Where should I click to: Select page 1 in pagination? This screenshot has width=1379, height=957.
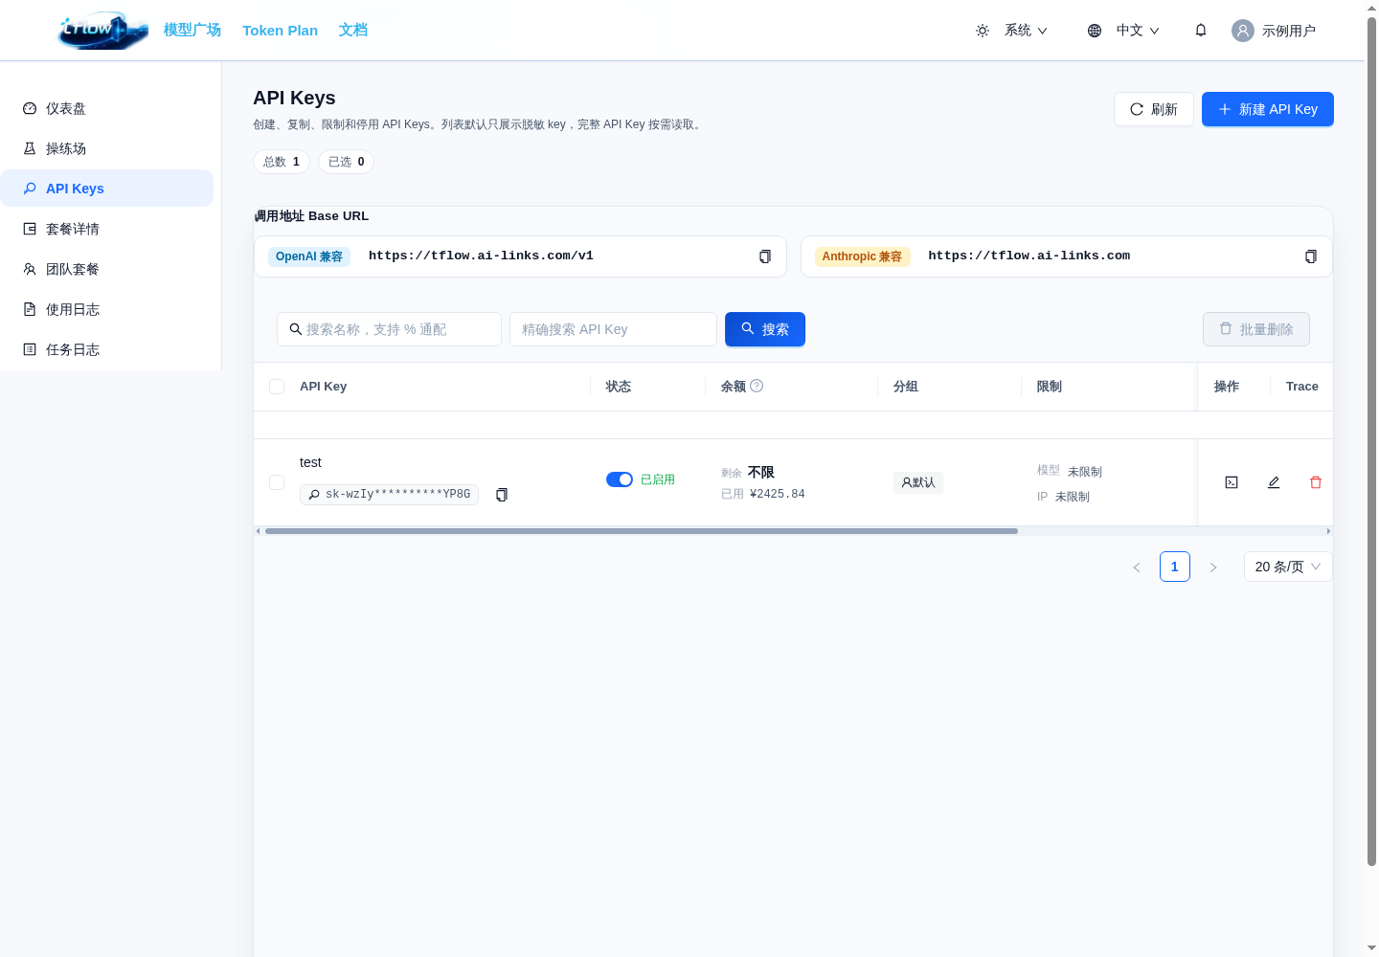(1175, 567)
